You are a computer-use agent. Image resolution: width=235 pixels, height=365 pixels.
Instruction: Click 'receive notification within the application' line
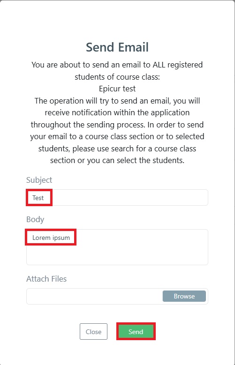click(x=117, y=112)
